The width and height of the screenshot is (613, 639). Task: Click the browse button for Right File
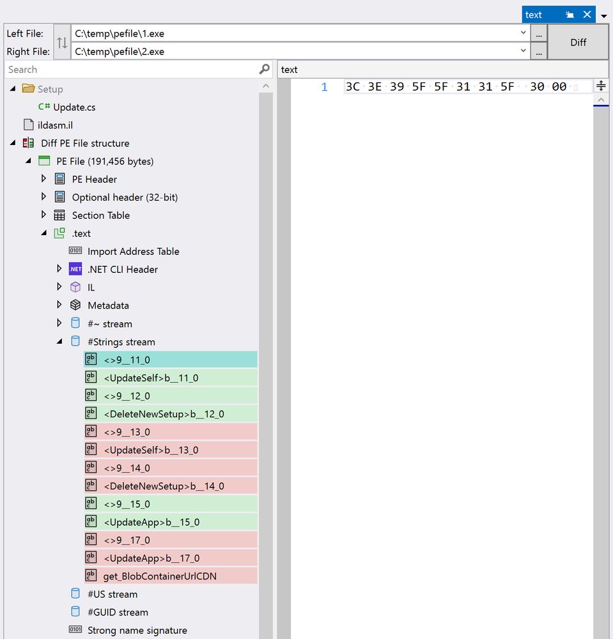pos(538,51)
